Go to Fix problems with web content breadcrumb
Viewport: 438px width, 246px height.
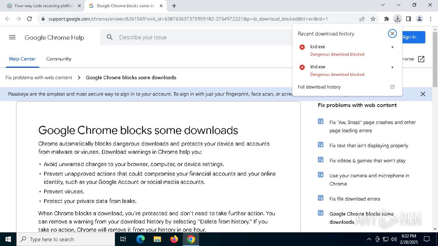click(39, 78)
